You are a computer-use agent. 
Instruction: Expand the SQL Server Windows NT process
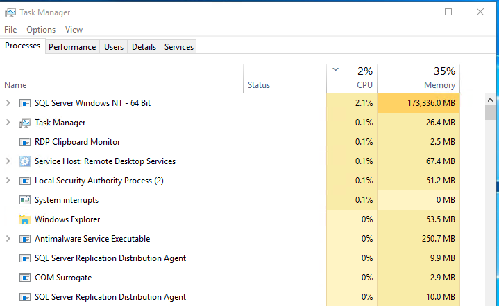pyautogui.click(x=8, y=103)
